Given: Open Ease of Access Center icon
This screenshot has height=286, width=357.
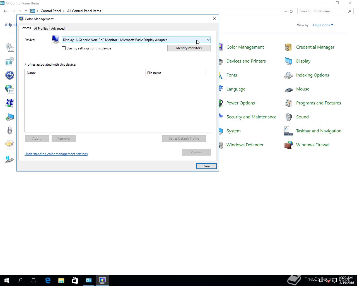Looking at the screenshot, I should [x=10, y=75].
